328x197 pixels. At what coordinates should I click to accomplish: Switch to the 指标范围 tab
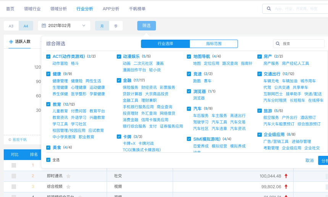point(213,43)
